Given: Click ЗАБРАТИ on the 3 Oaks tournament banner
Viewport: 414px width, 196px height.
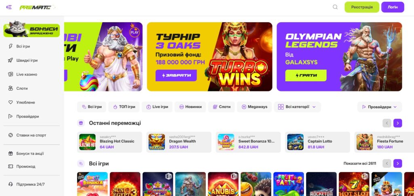Looking at the screenshot, I should tap(176, 75).
